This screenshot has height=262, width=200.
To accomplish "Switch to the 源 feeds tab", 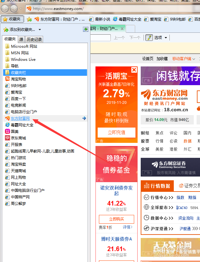I will click(x=21, y=39).
